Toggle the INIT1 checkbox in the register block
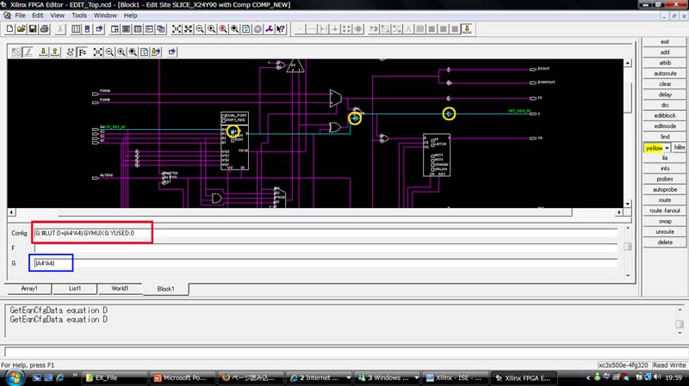The width and height of the screenshot is (689, 386). tap(433, 156)
